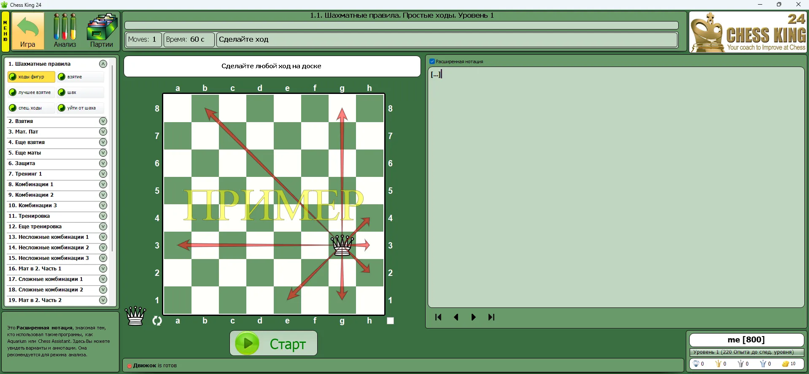Open the Игра (Game) mode icon

(x=28, y=31)
